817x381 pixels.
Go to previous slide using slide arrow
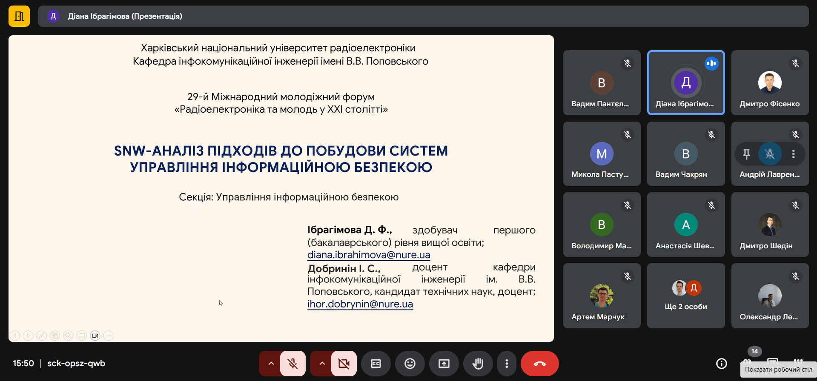click(15, 336)
